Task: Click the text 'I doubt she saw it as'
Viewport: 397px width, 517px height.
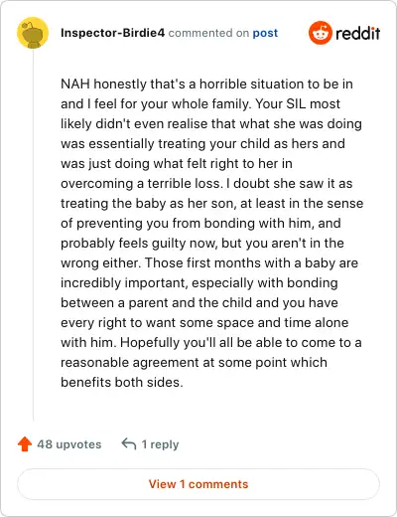Action: click(x=290, y=183)
